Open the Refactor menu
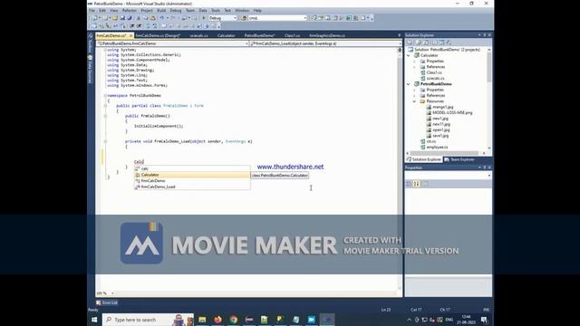The height and width of the screenshot is (326, 580). tap(130, 10)
